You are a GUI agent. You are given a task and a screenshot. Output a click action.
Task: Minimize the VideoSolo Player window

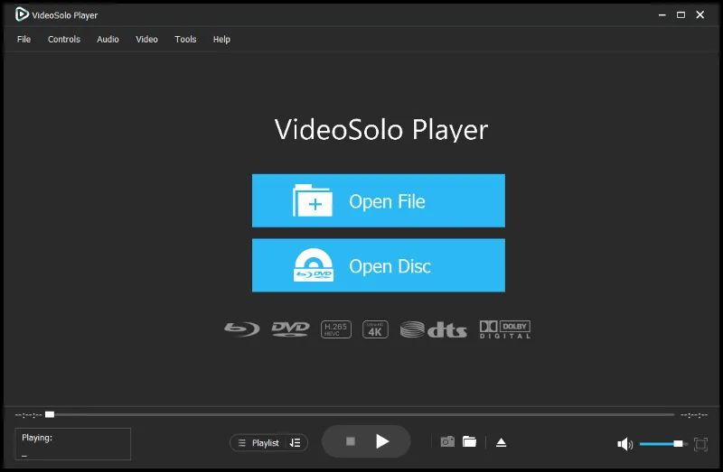662,14
